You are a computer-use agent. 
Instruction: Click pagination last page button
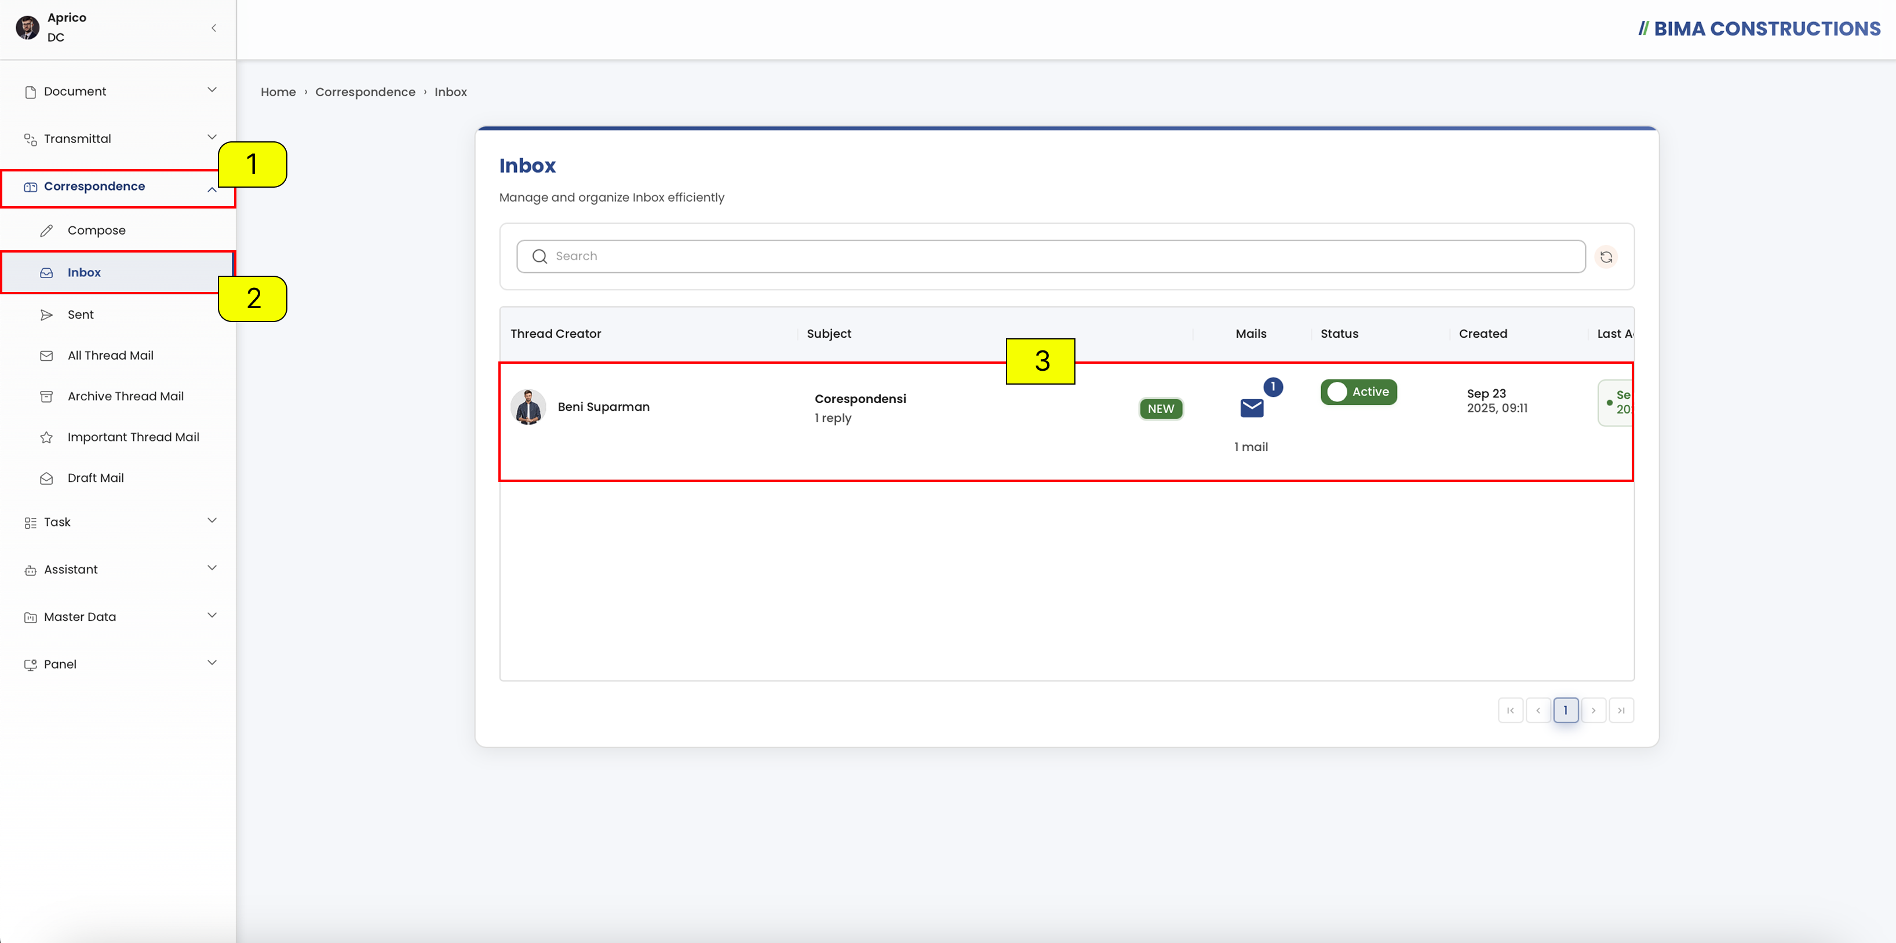tap(1621, 710)
